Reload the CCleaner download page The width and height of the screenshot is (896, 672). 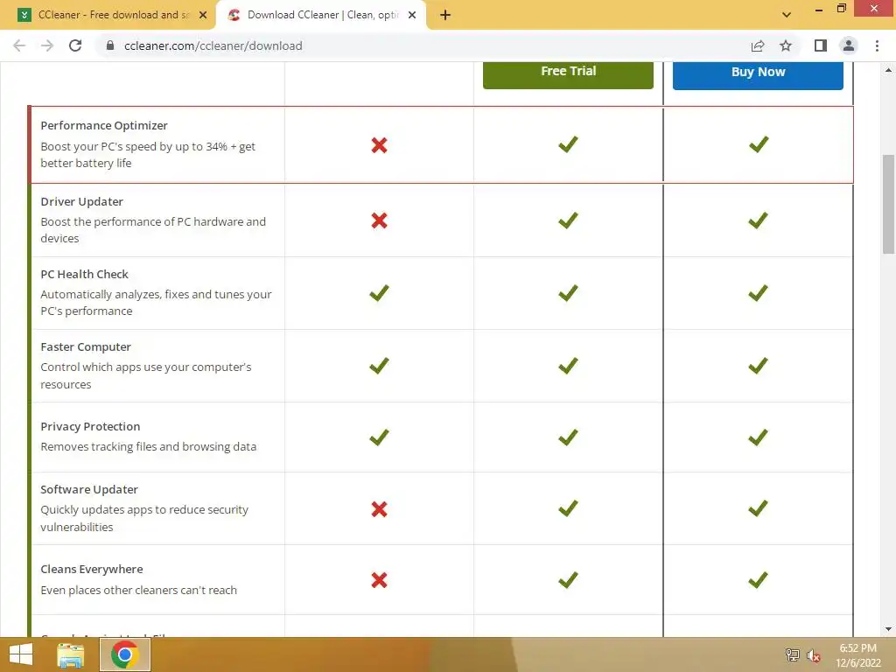pyautogui.click(x=75, y=45)
